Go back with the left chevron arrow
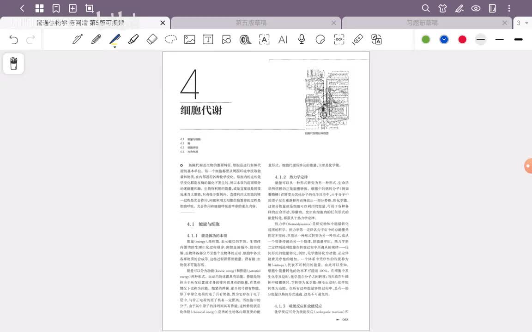The width and height of the screenshot is (532, 332). coord(22,8)
